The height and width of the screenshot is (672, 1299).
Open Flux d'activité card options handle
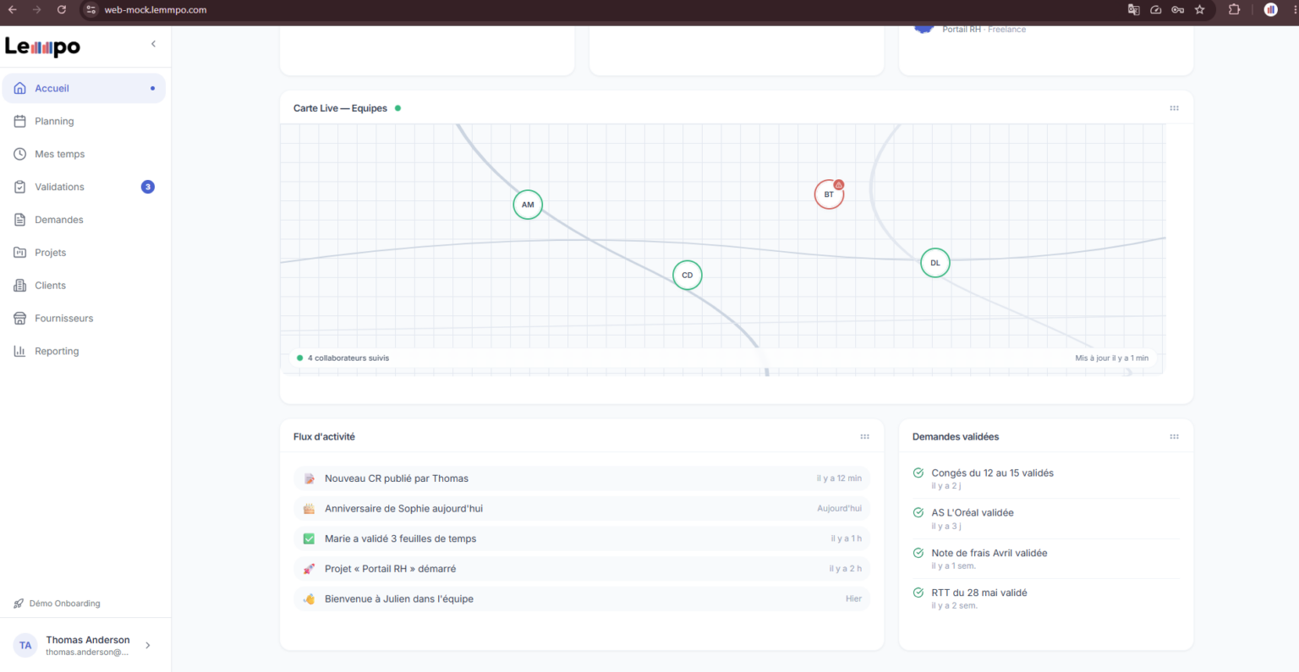tap(864, 437)
